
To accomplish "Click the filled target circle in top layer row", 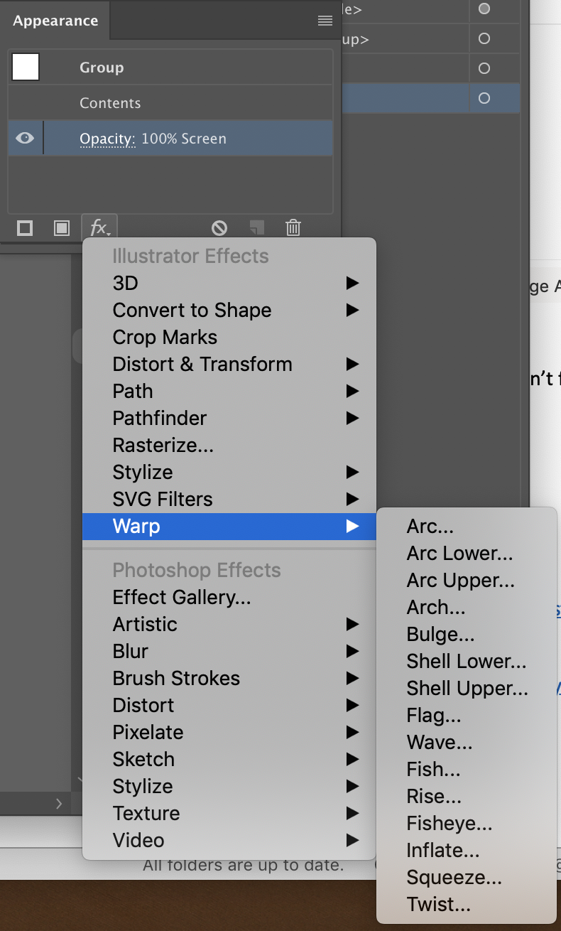I will tap(484, 9).
